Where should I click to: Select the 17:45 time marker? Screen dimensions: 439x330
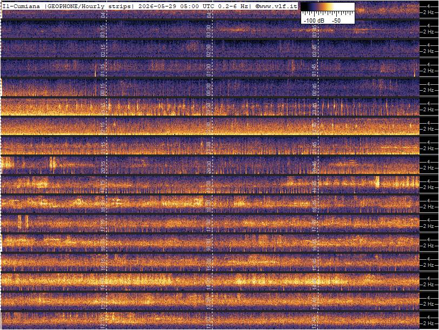point(315,225)
